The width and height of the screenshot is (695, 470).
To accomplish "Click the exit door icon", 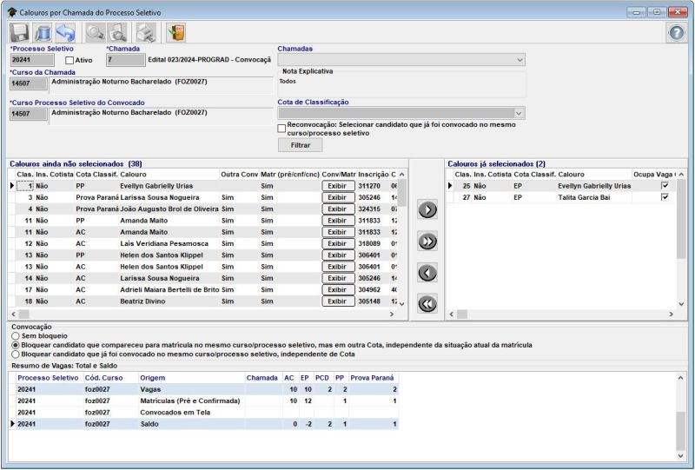I will (x=176, y=33).
